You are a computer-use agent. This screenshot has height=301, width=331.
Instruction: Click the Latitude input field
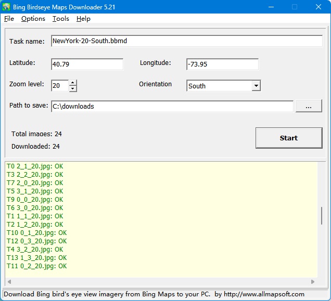[x=87, y=64]
